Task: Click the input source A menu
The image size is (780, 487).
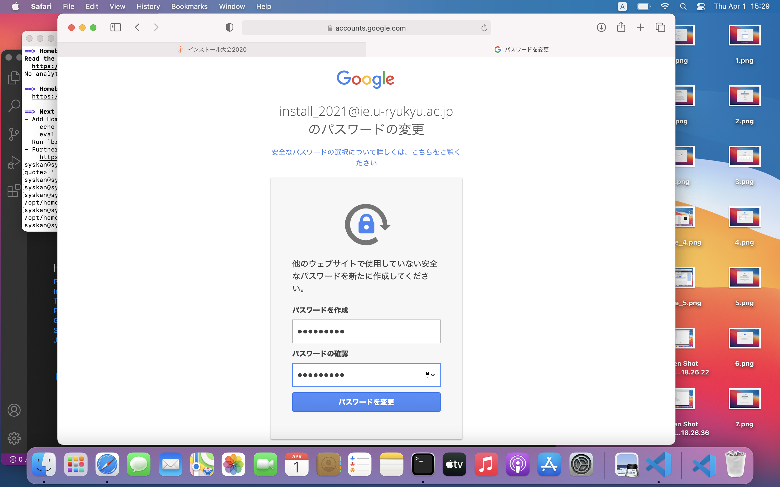Action: click(x=622, y=6)
